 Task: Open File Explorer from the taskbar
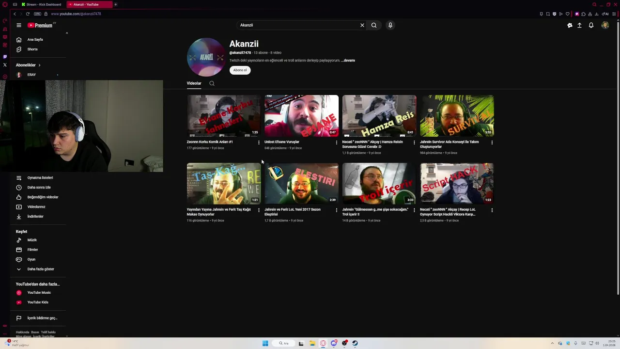coord(312,343)
